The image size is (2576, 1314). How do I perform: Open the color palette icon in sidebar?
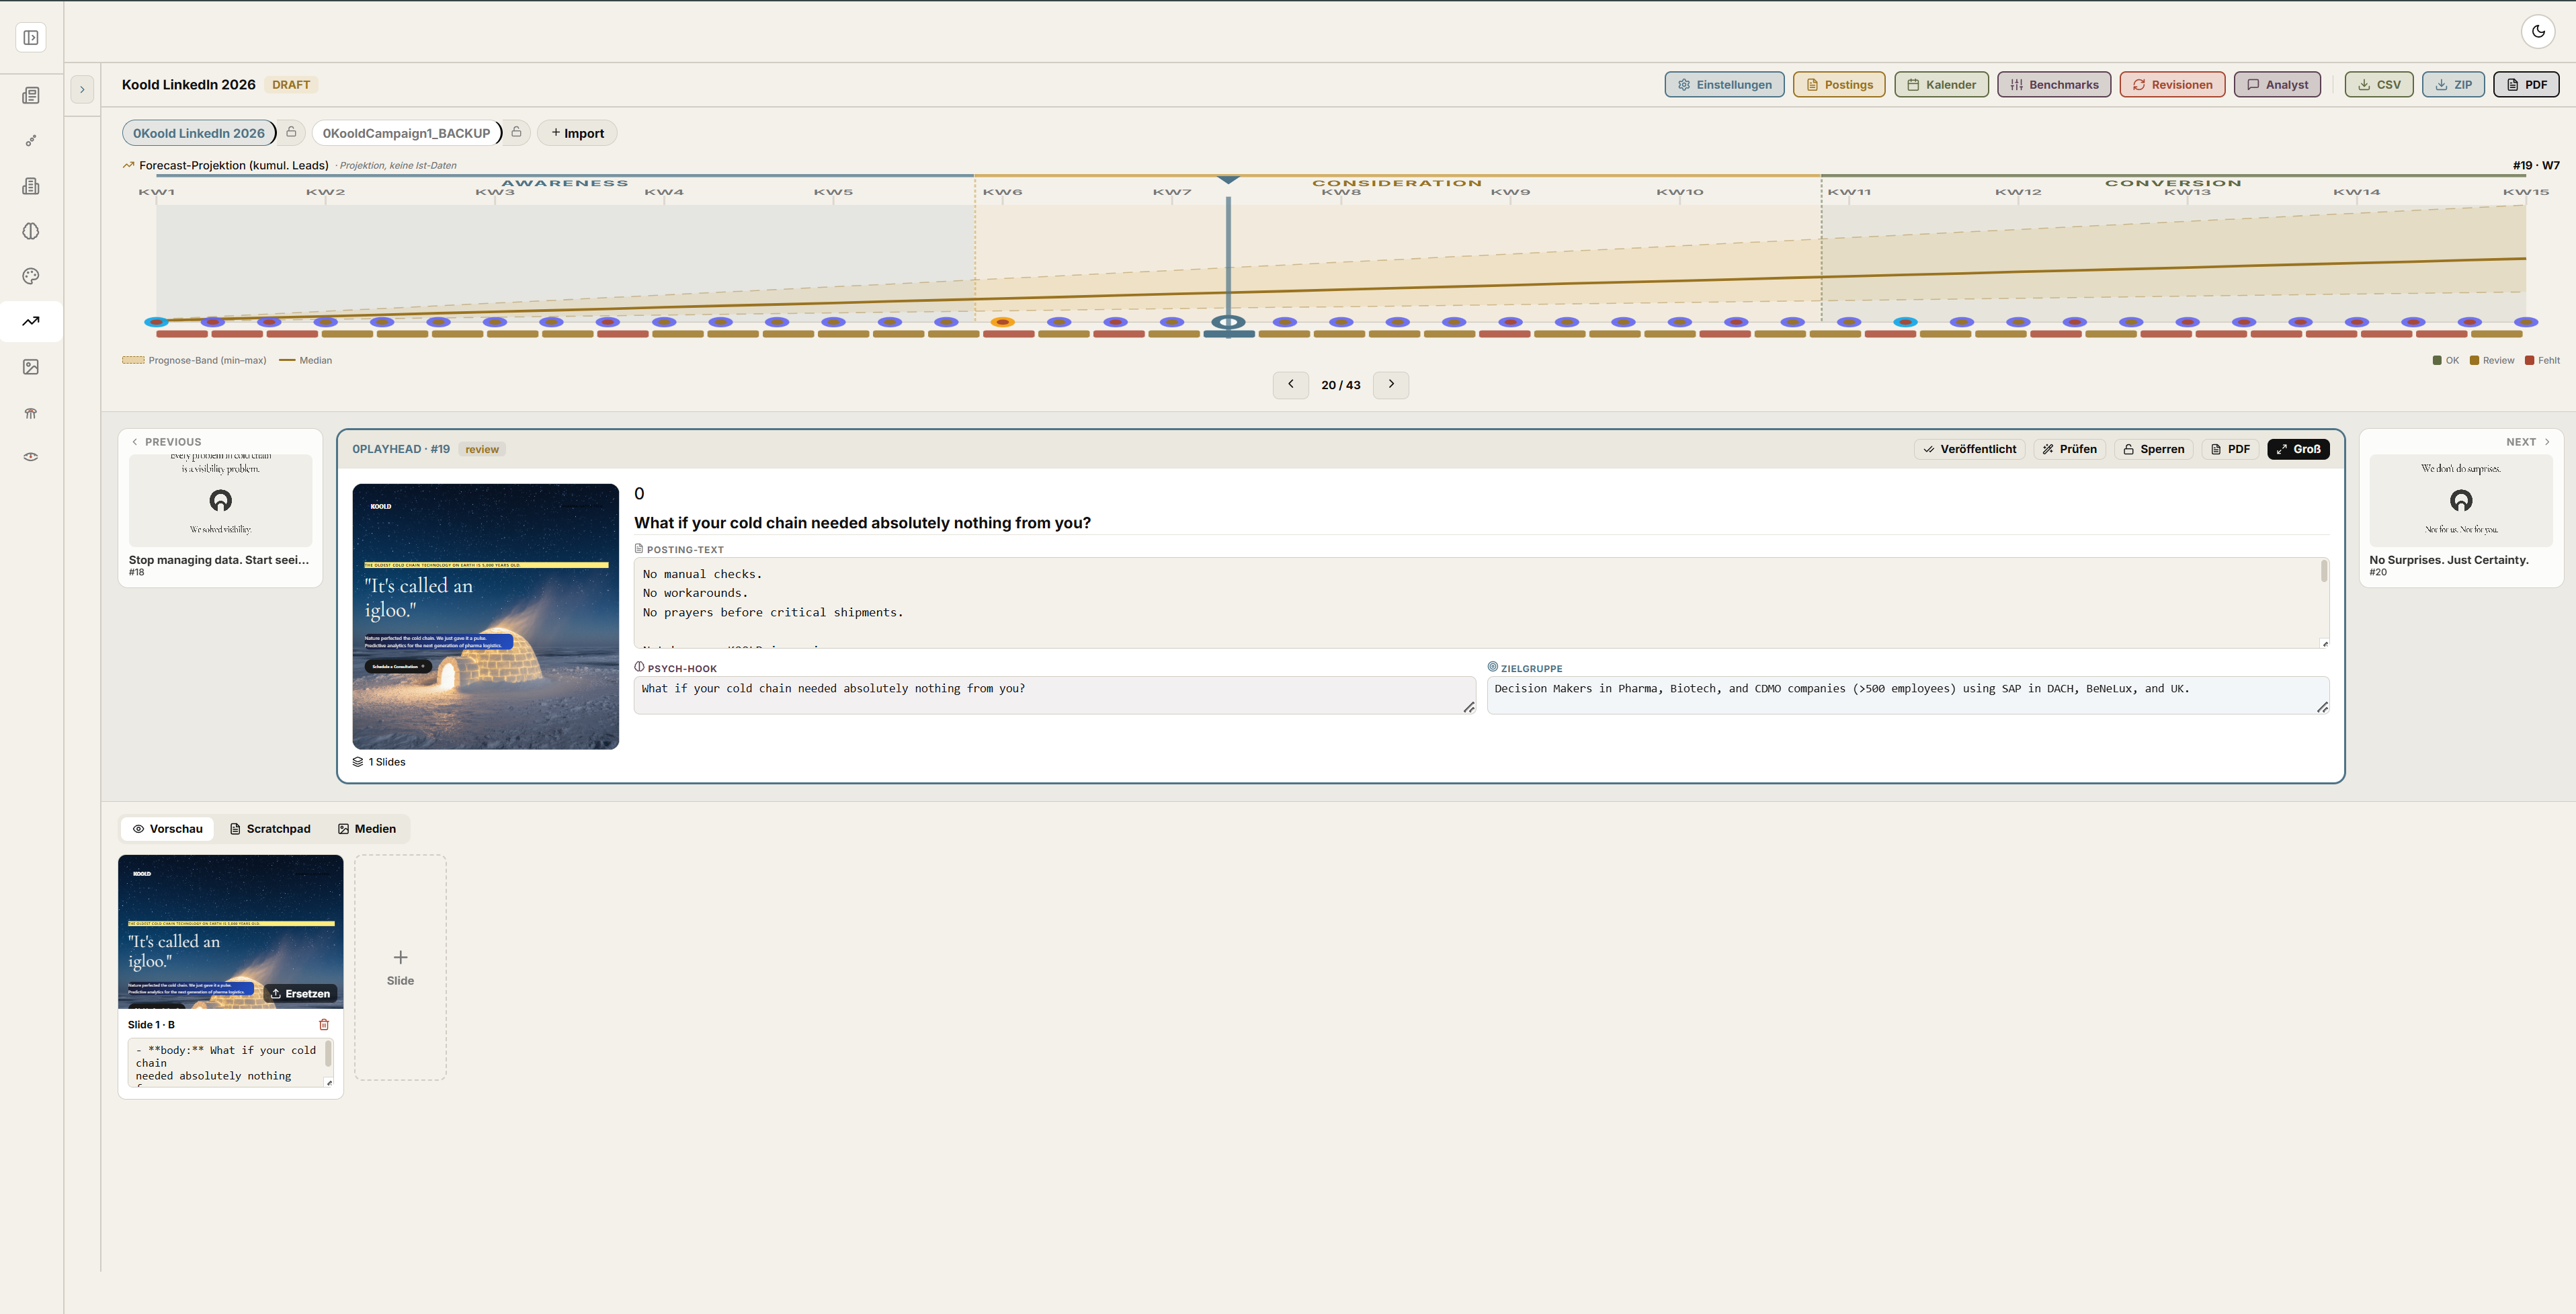[x=31, y=276]
